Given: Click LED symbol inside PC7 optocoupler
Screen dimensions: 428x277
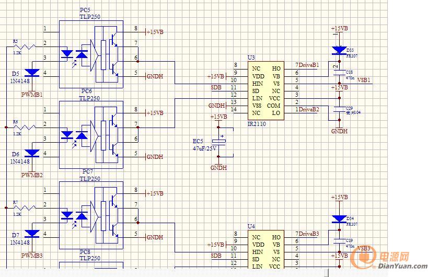Looking at the screenshot, I should coord(67,215).
